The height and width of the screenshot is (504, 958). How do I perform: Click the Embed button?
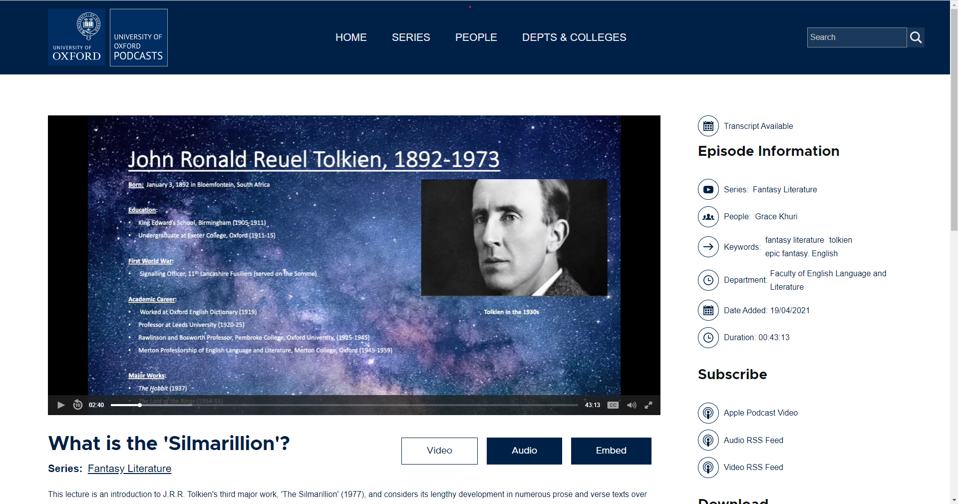tap(611, 451)
